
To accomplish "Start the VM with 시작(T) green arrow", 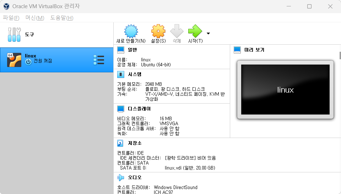I will [195, 31].
